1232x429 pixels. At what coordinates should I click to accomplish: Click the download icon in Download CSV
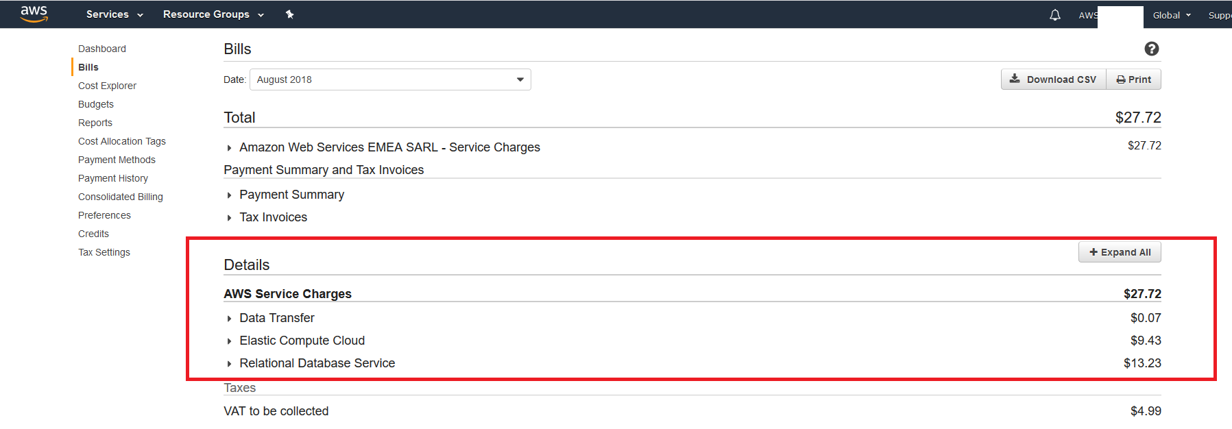1015,79
